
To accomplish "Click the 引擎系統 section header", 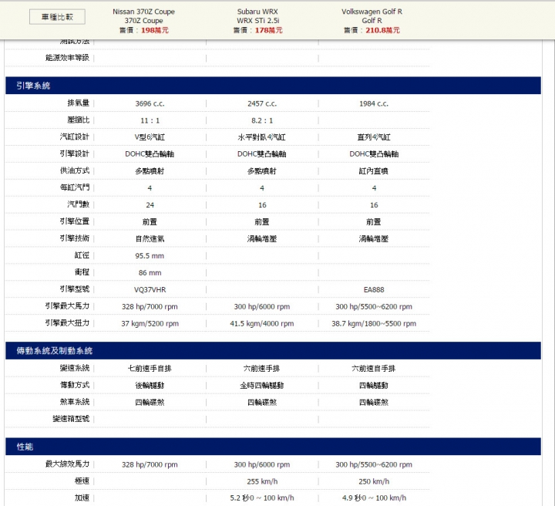I will 273,86.
